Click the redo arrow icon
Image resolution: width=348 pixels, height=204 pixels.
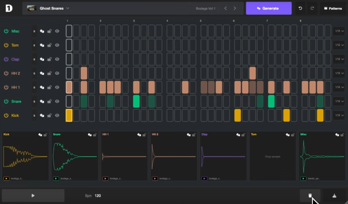[312, 8]
